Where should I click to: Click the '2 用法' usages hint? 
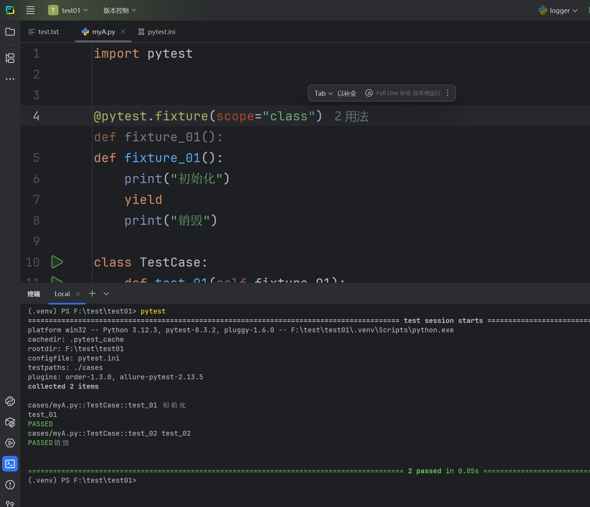tap(351, 116)
